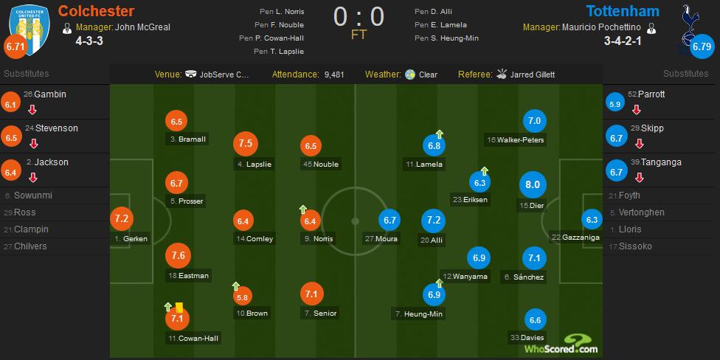
Task: Open the Colchester team name link
Action: [97, 11]
